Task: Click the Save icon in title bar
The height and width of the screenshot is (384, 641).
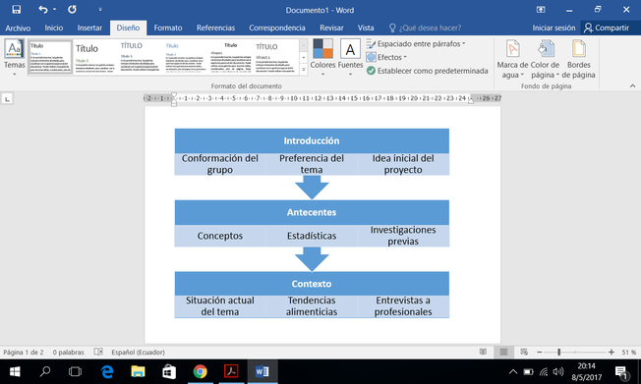Action: (x=16, y=10)
